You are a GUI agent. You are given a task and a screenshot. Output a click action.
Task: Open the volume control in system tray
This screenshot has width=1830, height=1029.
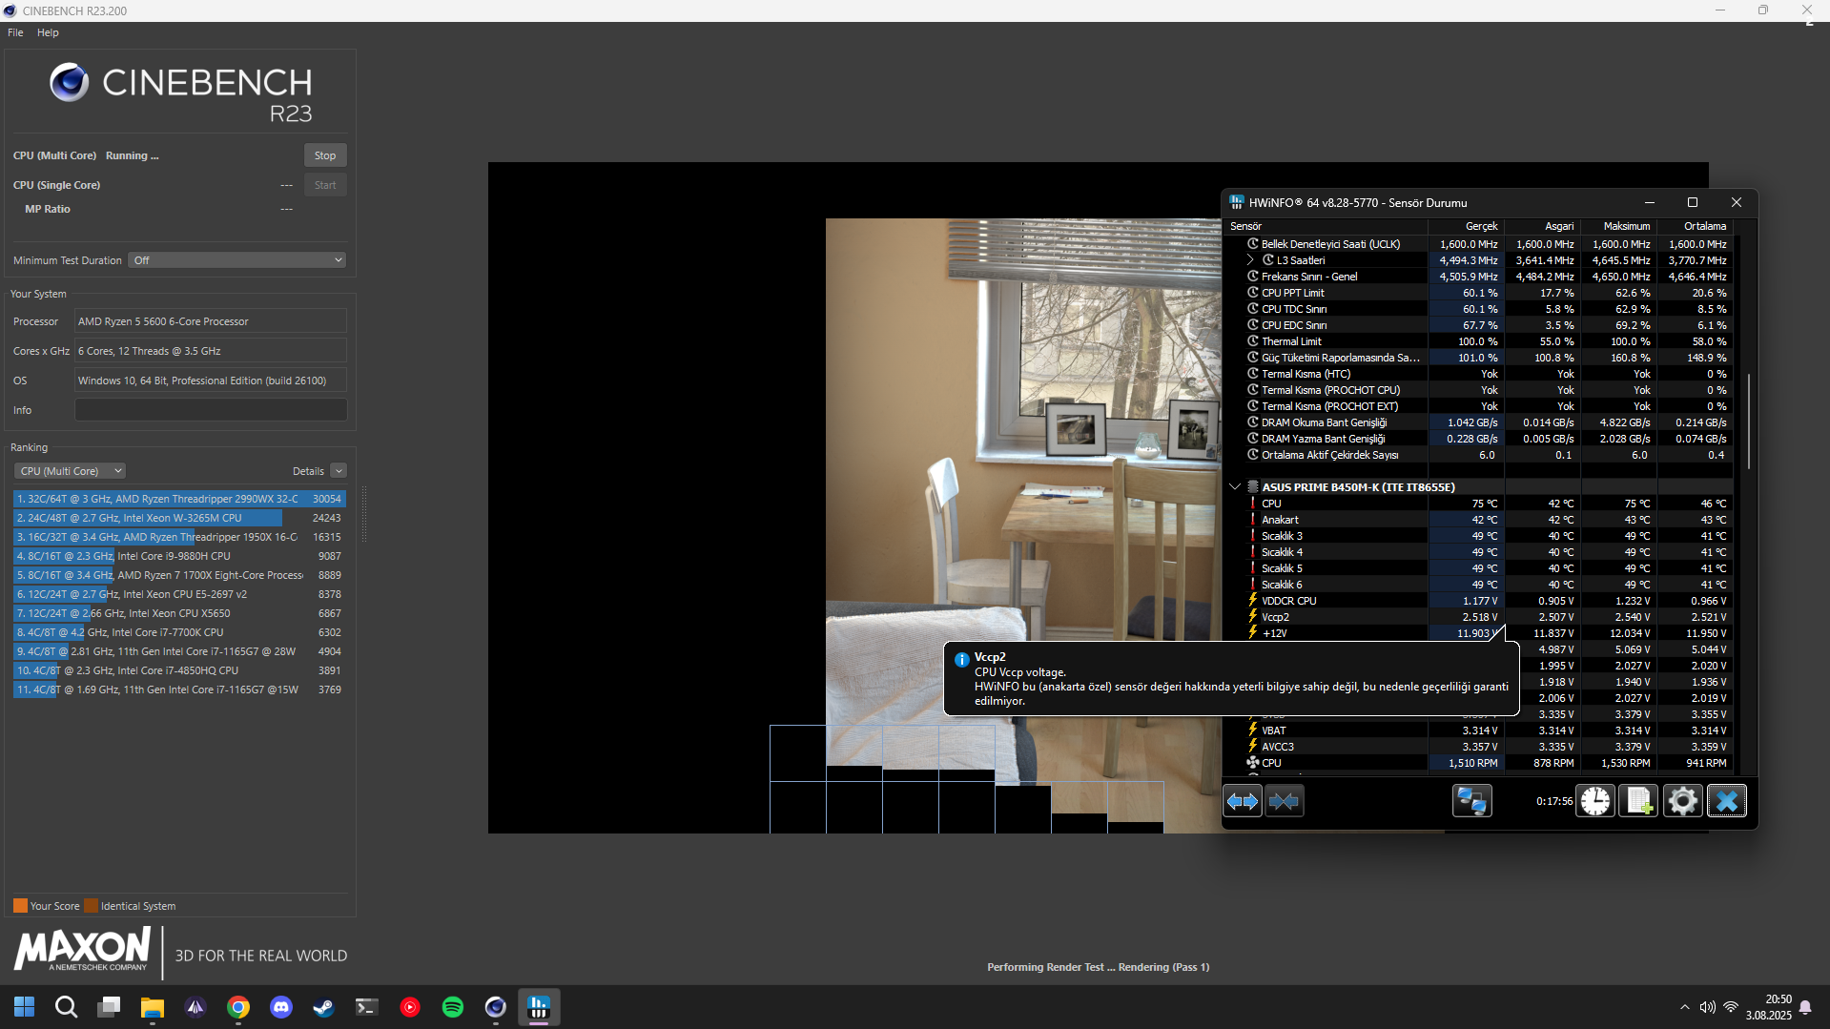[1707, 1007]
